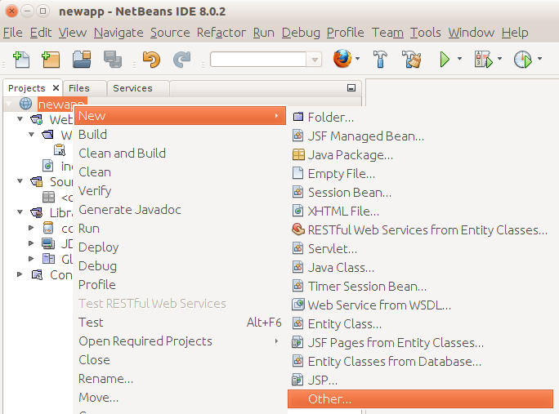Click the Open Project toolbar icon

point(82,59)
